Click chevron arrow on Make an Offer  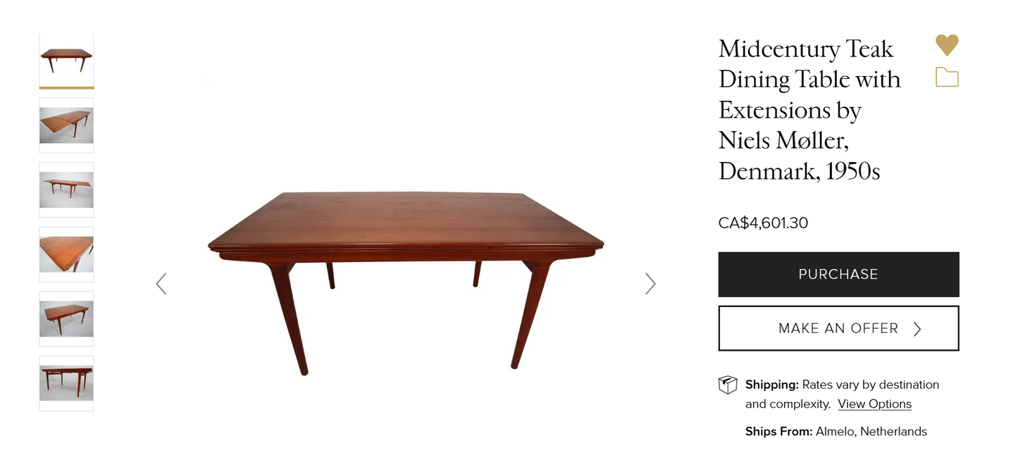click(x=917, y=329)
